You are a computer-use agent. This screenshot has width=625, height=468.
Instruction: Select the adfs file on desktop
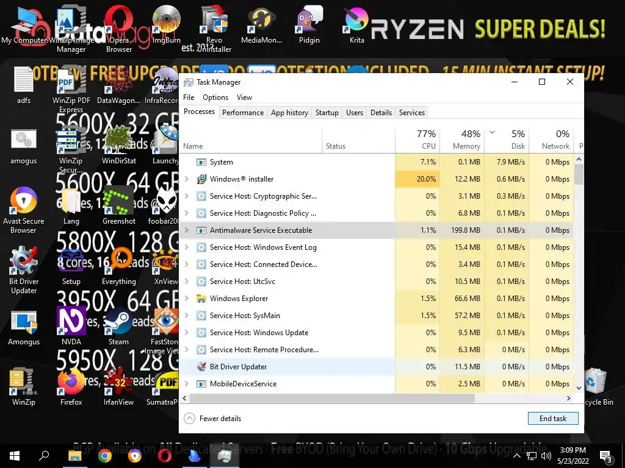pos(24,85)
